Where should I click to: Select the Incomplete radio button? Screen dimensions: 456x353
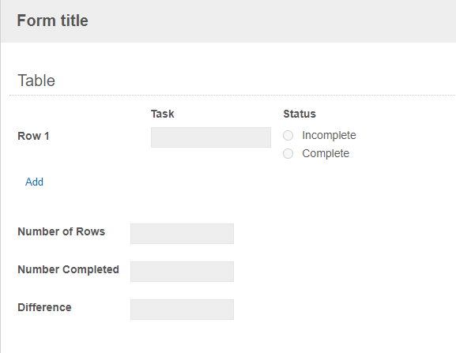tap(288, 135)
